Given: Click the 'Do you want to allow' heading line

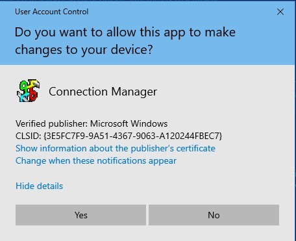Looking at the screenshot, I should coord(125,32).
